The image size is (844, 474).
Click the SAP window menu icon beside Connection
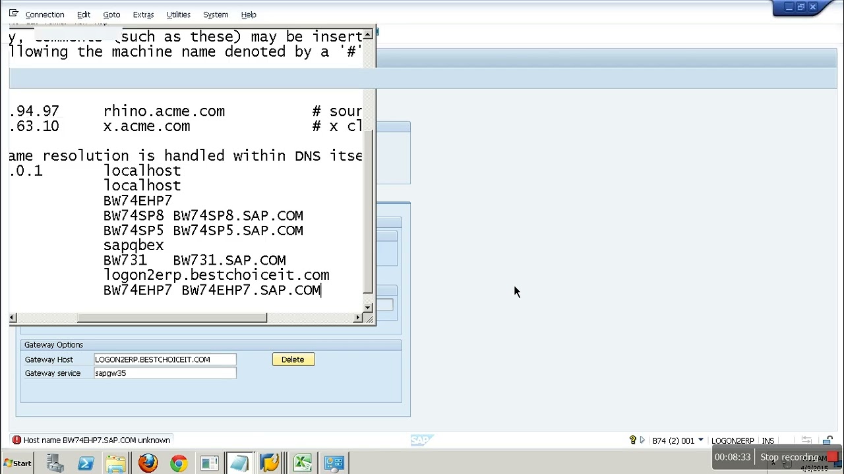click(x=13, y=13)
